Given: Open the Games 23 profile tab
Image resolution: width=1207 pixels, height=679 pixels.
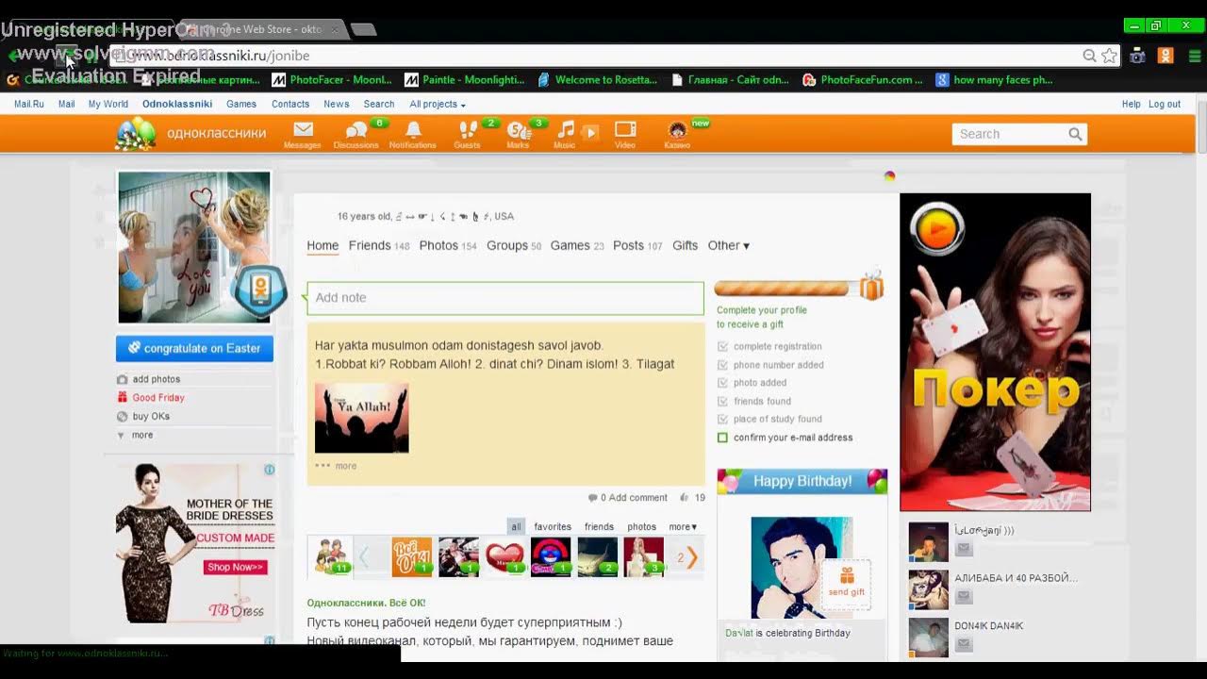Looking at the screenshot, I should click(x=577, y=245).
